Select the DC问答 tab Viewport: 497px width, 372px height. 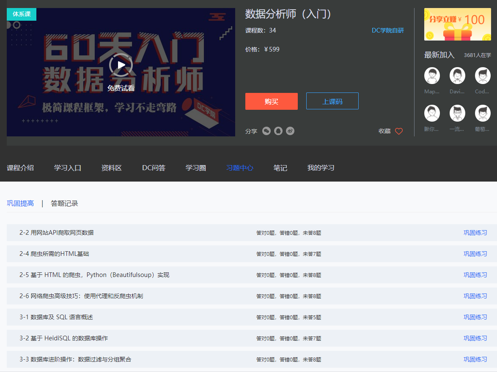154,168
